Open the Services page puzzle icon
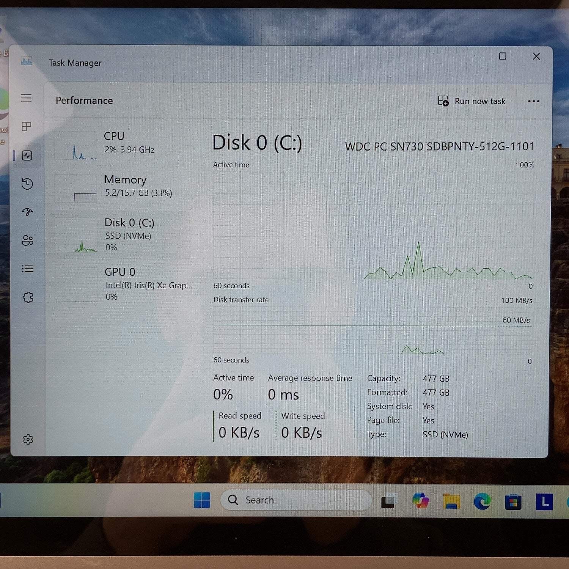569x569 pixels. [x=28, y=297]
